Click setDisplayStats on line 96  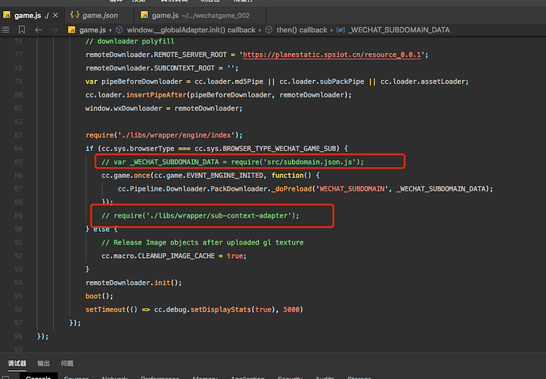221,309
